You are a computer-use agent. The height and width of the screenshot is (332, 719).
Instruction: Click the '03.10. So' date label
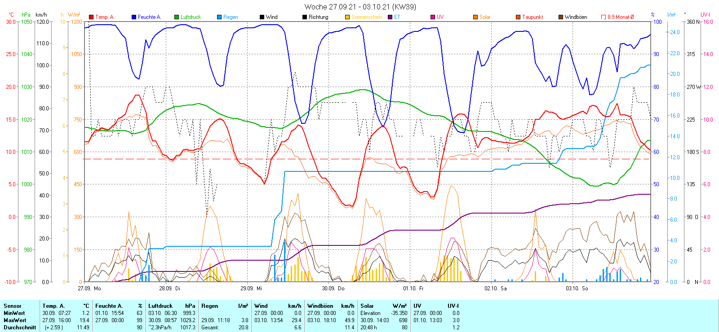coord(577,288)
